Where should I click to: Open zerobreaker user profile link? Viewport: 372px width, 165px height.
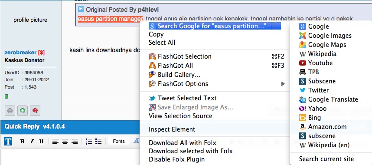tap(20, 53)
